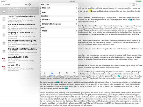Open hamlet - 68 % result
The width and height of the screenshot is (143, 107).
click(x=20, y=68)
